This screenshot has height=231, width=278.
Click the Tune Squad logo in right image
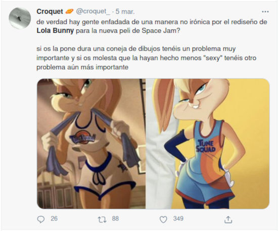(206, 146)
